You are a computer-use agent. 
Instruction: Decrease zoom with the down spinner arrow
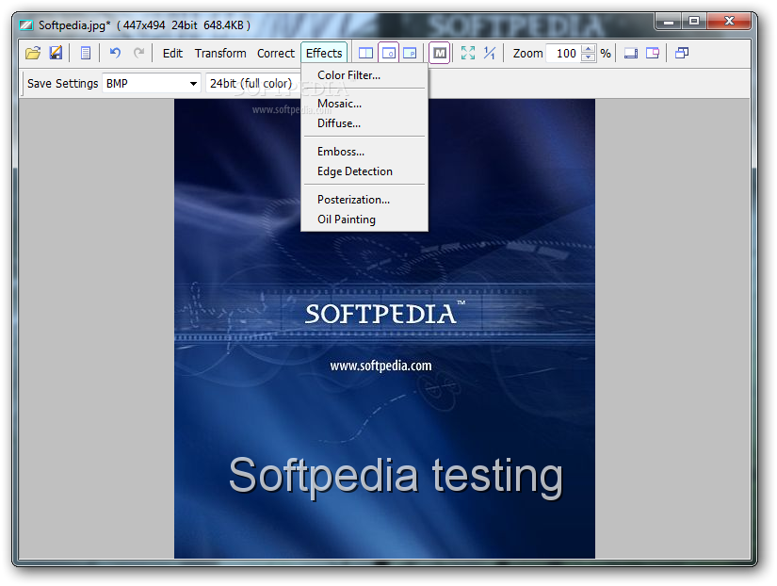pyautogui.click(x=589, y=57)
